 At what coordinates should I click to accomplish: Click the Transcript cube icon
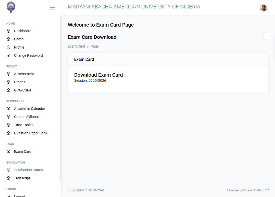coord(8,178)
